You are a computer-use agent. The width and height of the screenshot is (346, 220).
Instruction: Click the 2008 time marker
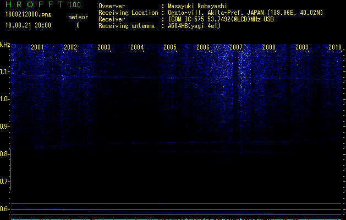[x=269, y=47]
